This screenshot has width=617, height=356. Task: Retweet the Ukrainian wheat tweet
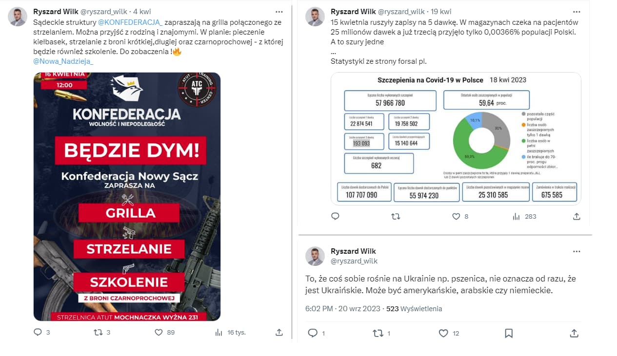click(378, 333)
